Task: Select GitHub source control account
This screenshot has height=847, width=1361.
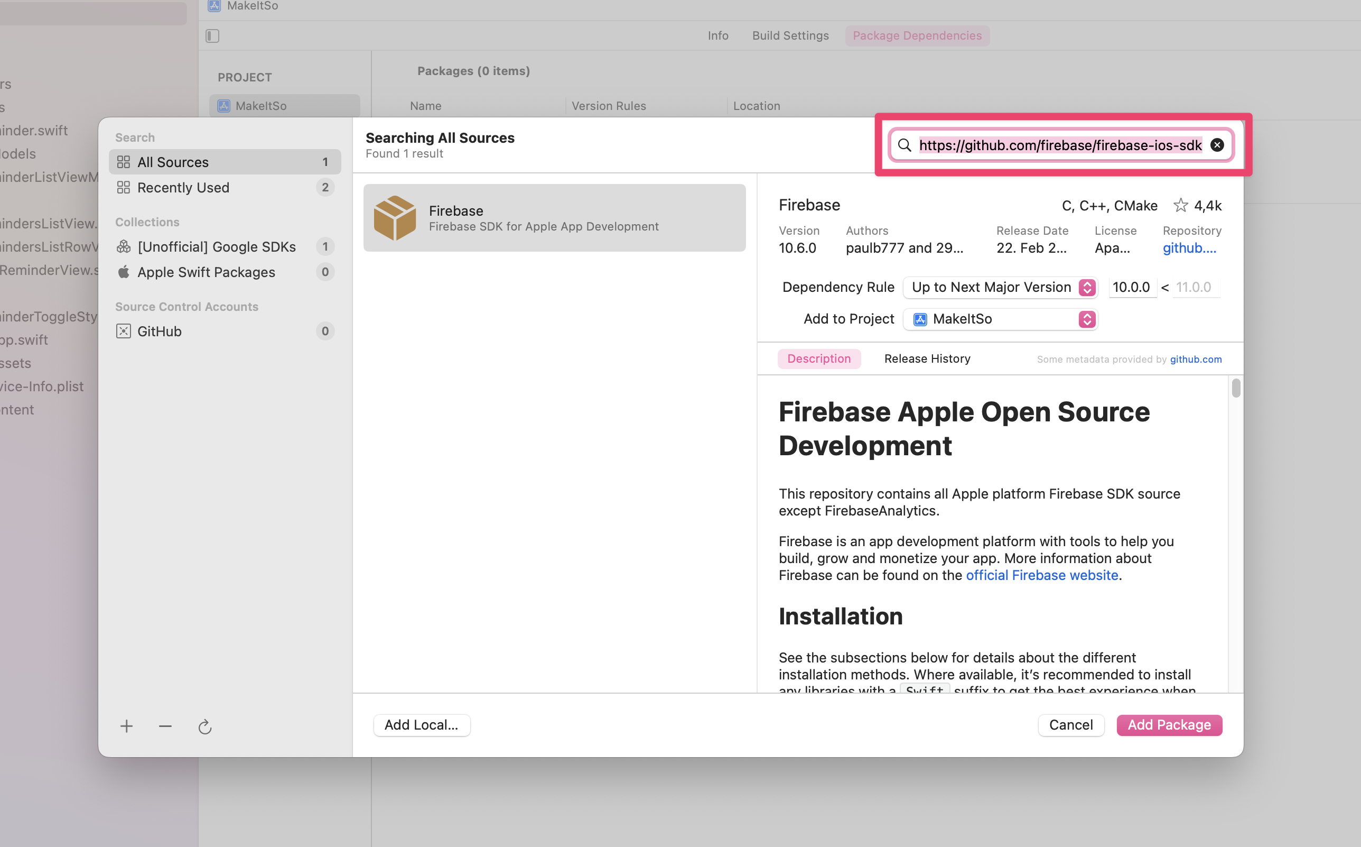Action: (x=225, y=331)
